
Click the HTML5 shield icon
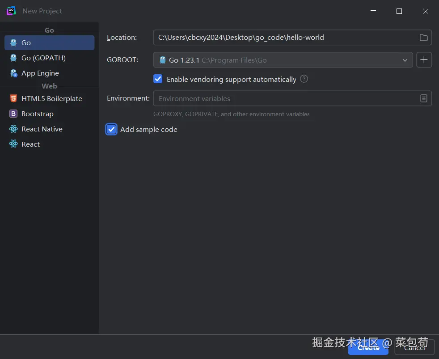coord(13,98)
